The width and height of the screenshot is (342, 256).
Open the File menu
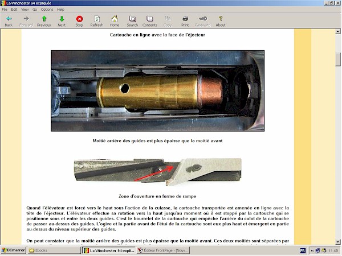coord(5,10)
